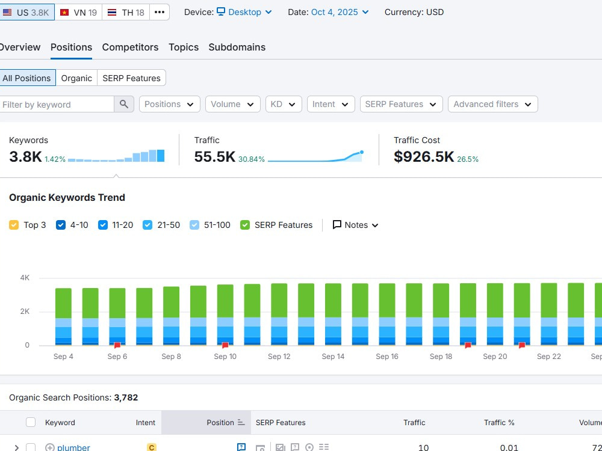Image resolution: width=602 pixels, height=451 pixels.
Task: Open the Device Desktop dropdown
Action: coord(244,12)
